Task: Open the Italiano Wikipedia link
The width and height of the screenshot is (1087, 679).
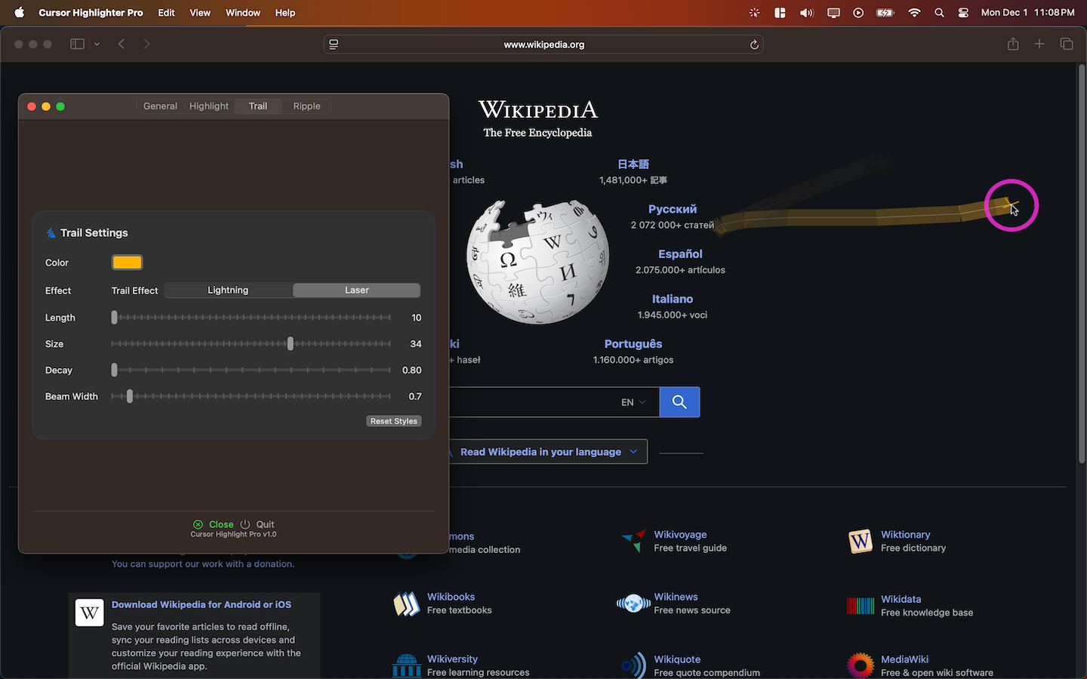Action: tap(673, 299)
